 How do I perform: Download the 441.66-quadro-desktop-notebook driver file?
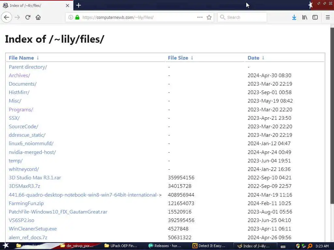point(85,195)
